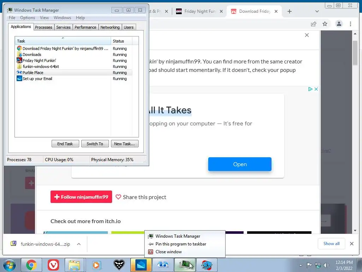The width and height of the screenshot is (362, 272).
Task: Switch to the Users tab
Action: point(128,27)
